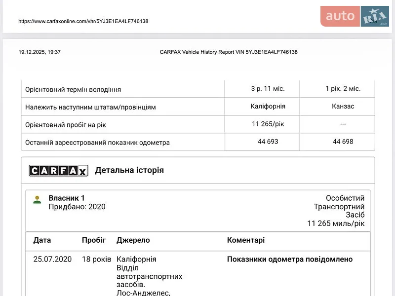Click the 'Дата' column header

[x=42, y=240]
